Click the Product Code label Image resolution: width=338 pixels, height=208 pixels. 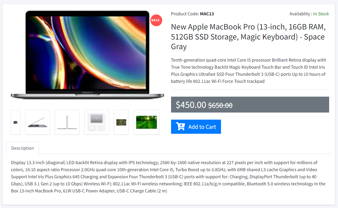click(x=185, y=14)
